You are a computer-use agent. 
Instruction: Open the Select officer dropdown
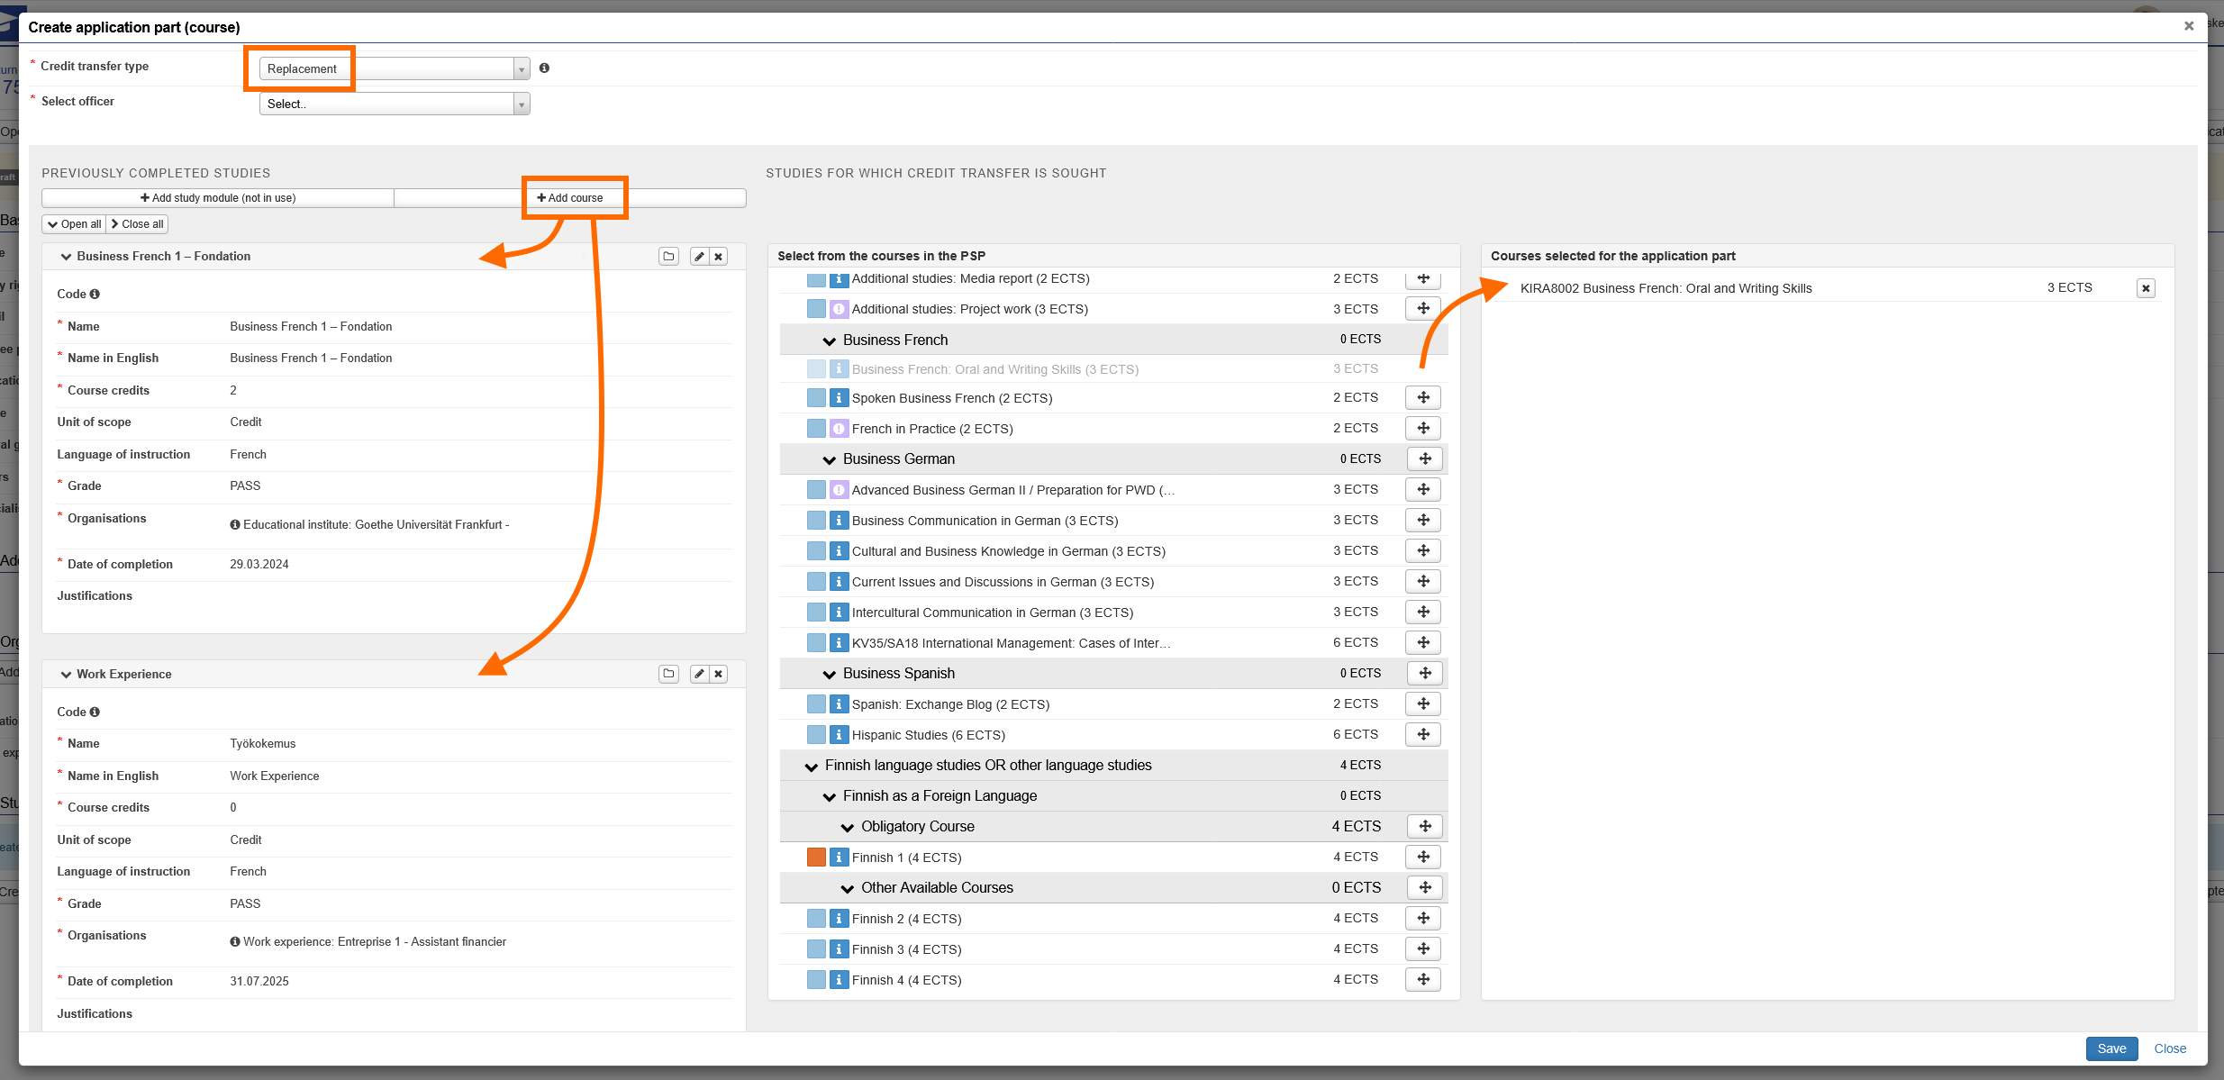395,104
